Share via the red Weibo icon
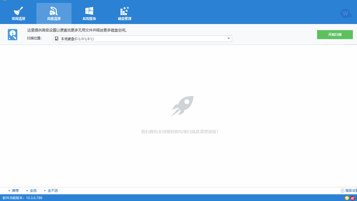The width and height of the screenshot is (357, 201). coord(353,198)
